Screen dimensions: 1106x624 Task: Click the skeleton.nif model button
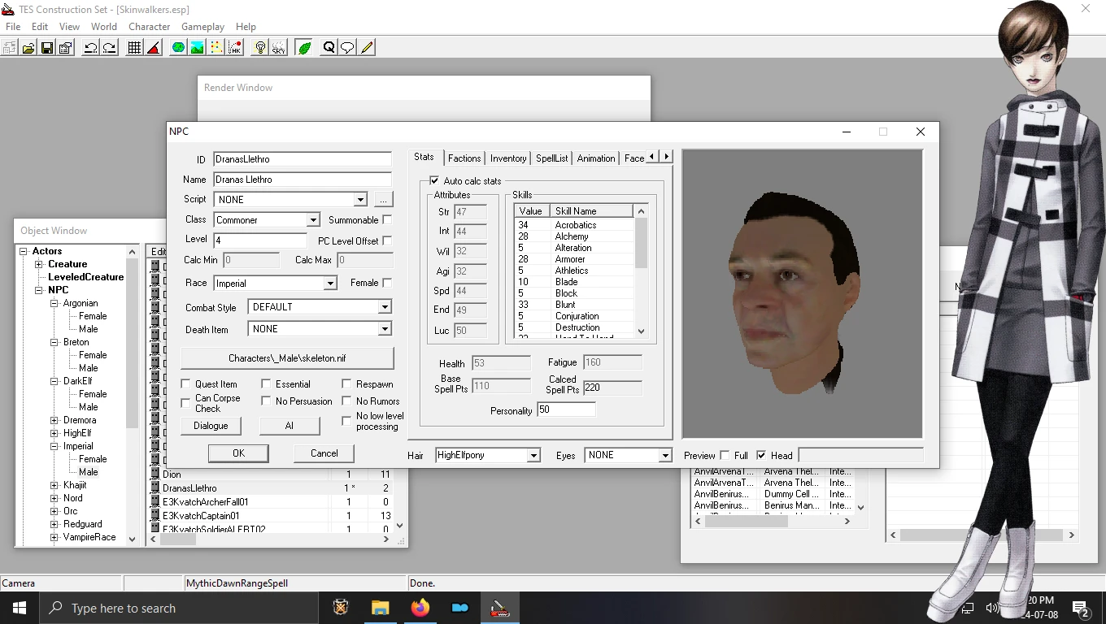287,358
